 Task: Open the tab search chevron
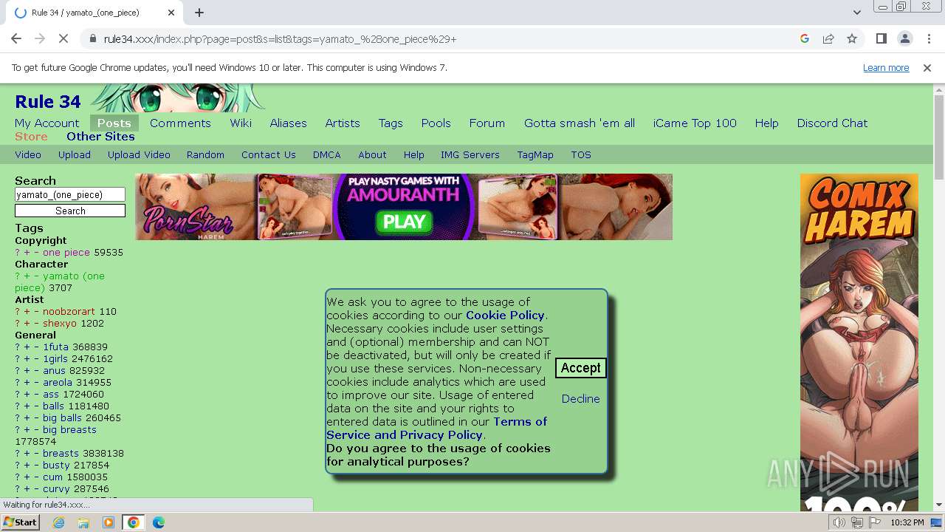(857, 13)
